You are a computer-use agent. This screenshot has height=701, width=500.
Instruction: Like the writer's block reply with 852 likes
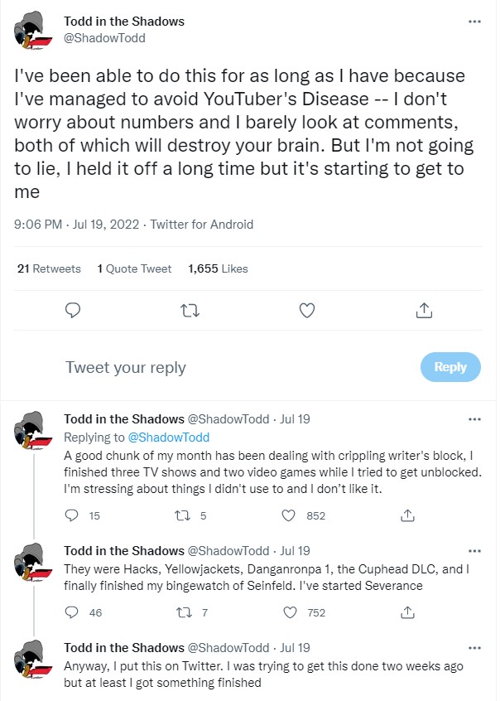(x=289, y=515)
